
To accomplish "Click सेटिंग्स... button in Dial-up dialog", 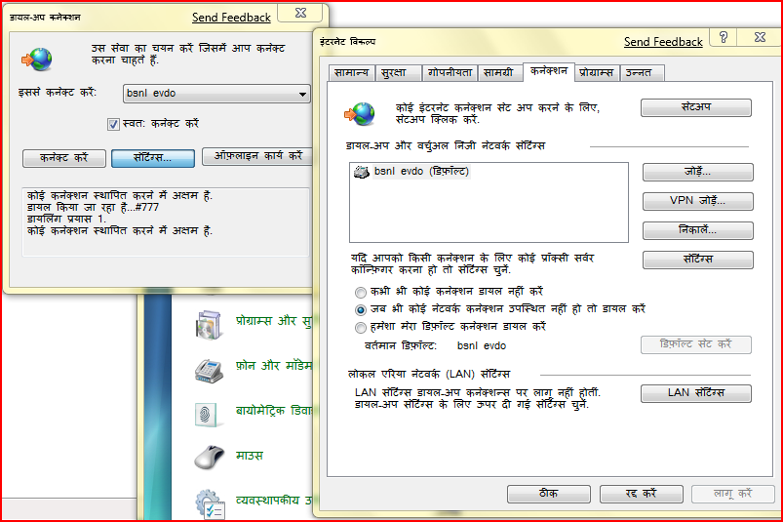I will [x=153, y=158].
